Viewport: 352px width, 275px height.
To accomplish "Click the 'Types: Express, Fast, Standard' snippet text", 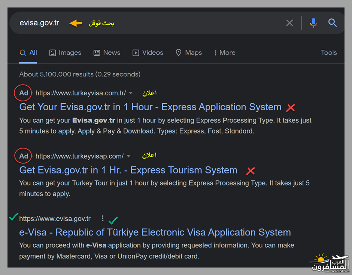I will [x=206, y=131].
